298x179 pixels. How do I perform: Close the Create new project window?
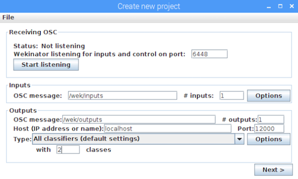pos(292,6)
